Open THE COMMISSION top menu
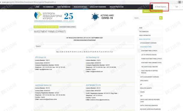This screenshot has height=111, width=183. click(x=48, y=7)
